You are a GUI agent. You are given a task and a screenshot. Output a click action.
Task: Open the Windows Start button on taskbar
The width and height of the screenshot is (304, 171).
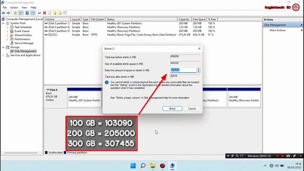click(x=133, y=166)
